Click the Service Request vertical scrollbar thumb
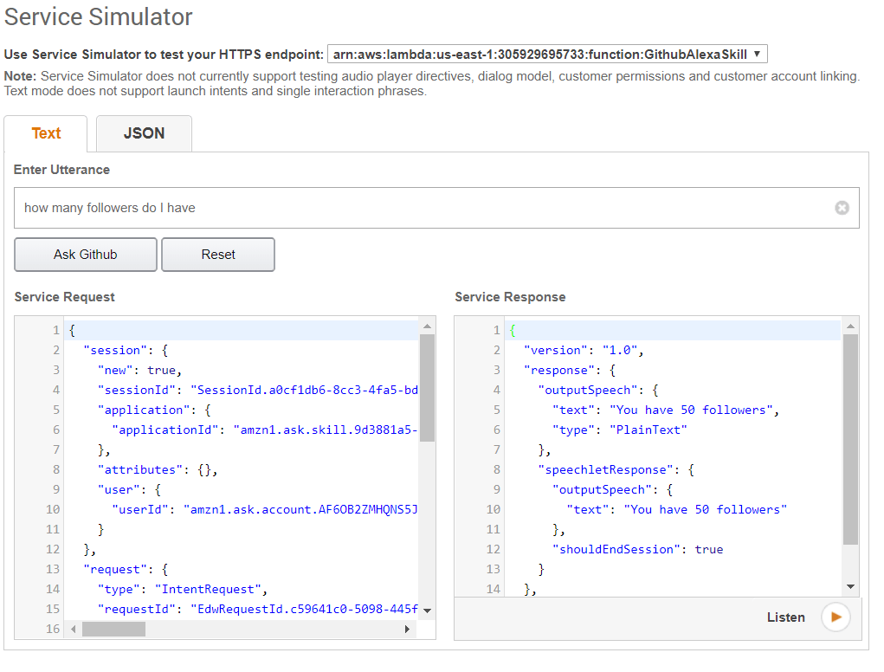This screenshot has height=672, width=884. [x=427, y=388]
